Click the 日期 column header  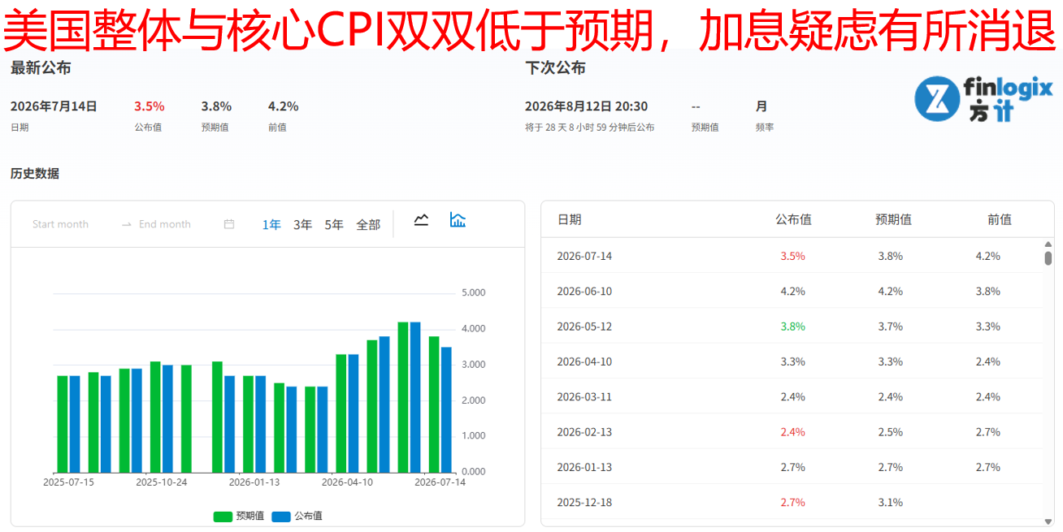click(569, 219)
